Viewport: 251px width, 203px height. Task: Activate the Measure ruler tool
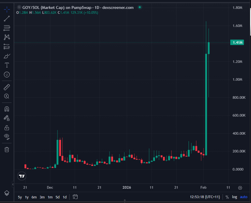pos(7,87)
